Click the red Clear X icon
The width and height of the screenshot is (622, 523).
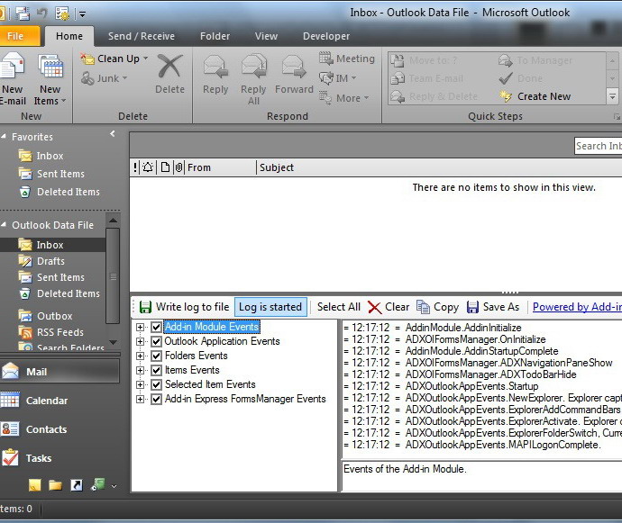(x=374, y=307)
